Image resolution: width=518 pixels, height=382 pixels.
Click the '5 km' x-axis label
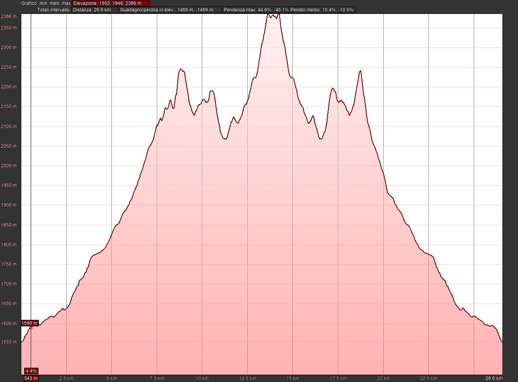click(x=112, y=378)
